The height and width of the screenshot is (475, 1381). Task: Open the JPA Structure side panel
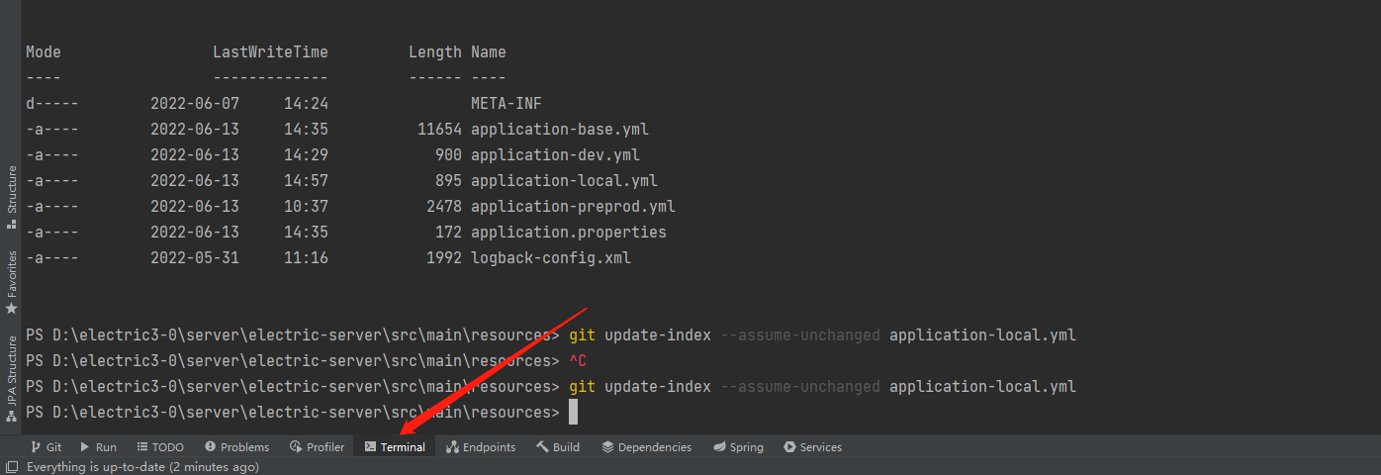click(x=12, y=377)
